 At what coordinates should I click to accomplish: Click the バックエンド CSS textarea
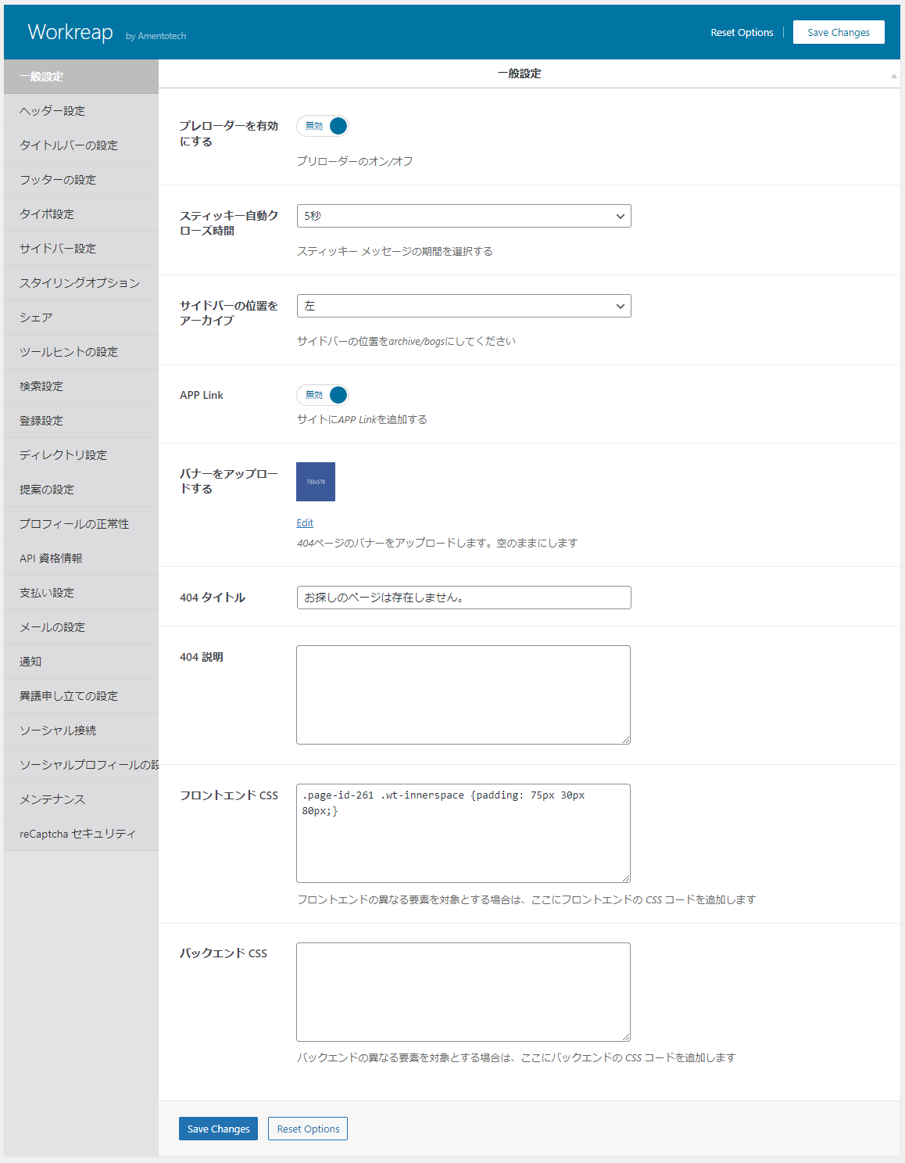463,992
